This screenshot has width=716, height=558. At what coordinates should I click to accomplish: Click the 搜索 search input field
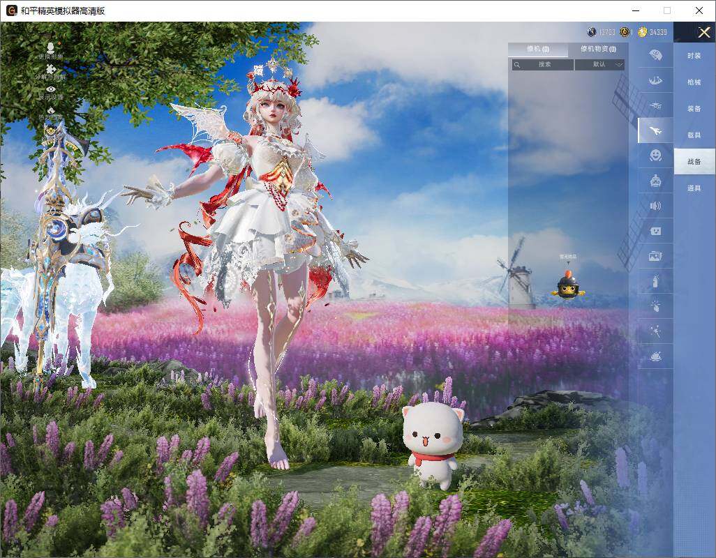pos(542,65)
